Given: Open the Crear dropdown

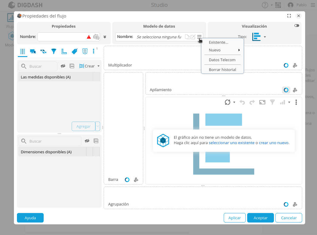Looking at the screenshot, I should tap(89, 66).
